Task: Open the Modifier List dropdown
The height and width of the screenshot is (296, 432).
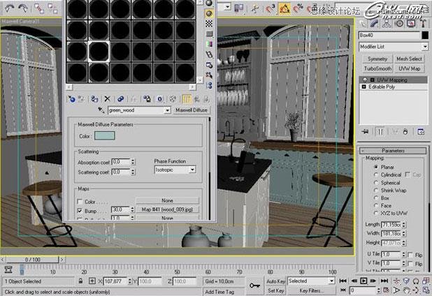Action: 392,46
